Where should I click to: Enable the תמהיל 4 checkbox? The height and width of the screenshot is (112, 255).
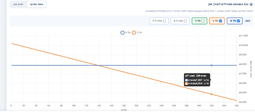click(185, 21)
